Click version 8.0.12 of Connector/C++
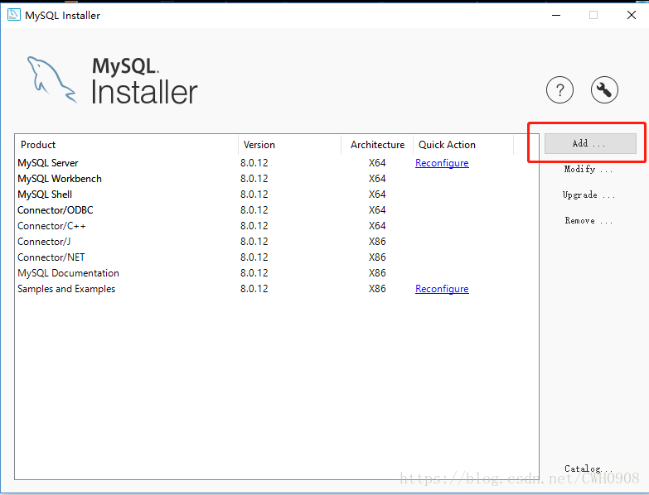The height and width of the screenshot is (495, 649). [254, 226]
